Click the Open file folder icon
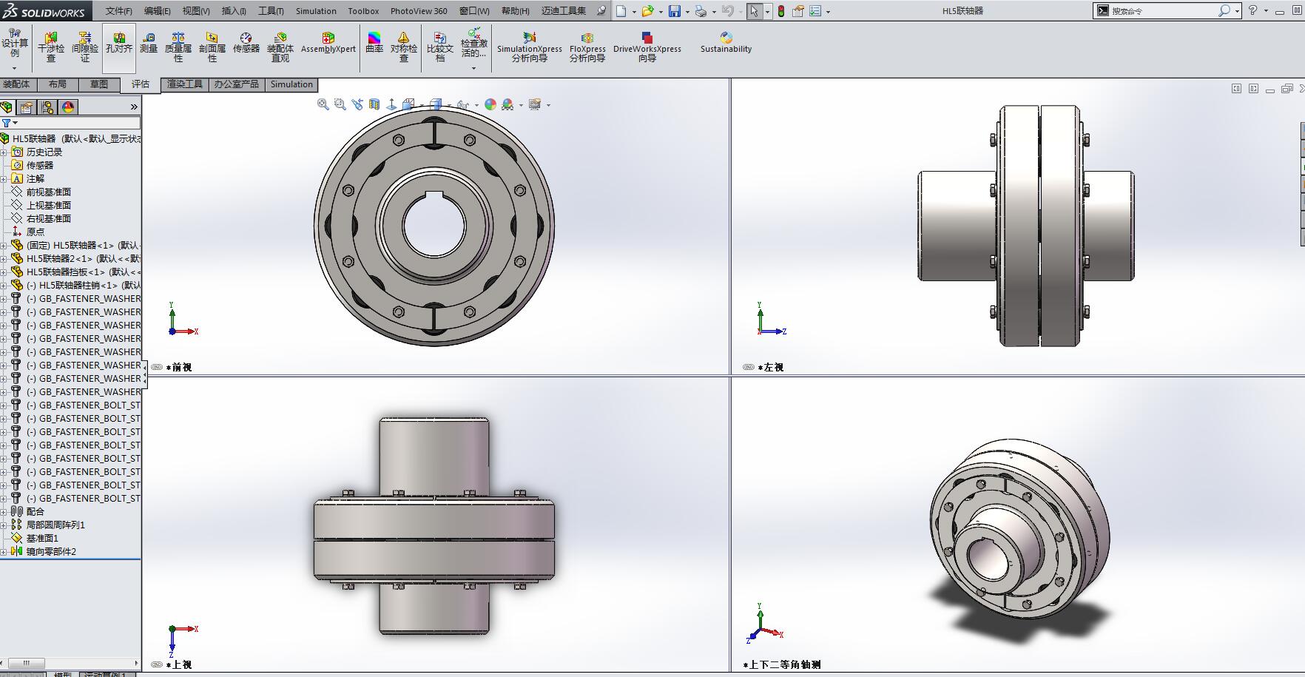This screenshot has height=677, width=1305. [x=648, y=11]
